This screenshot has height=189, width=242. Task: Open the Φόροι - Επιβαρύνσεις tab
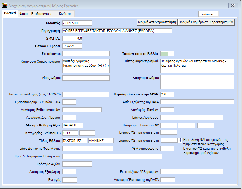[37, 14]
